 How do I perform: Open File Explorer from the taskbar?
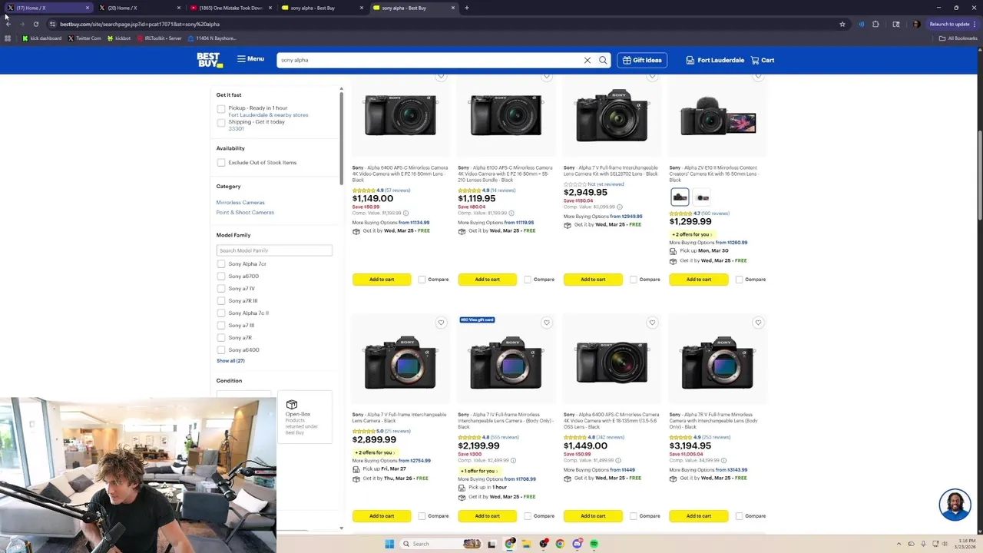[526, 544]
